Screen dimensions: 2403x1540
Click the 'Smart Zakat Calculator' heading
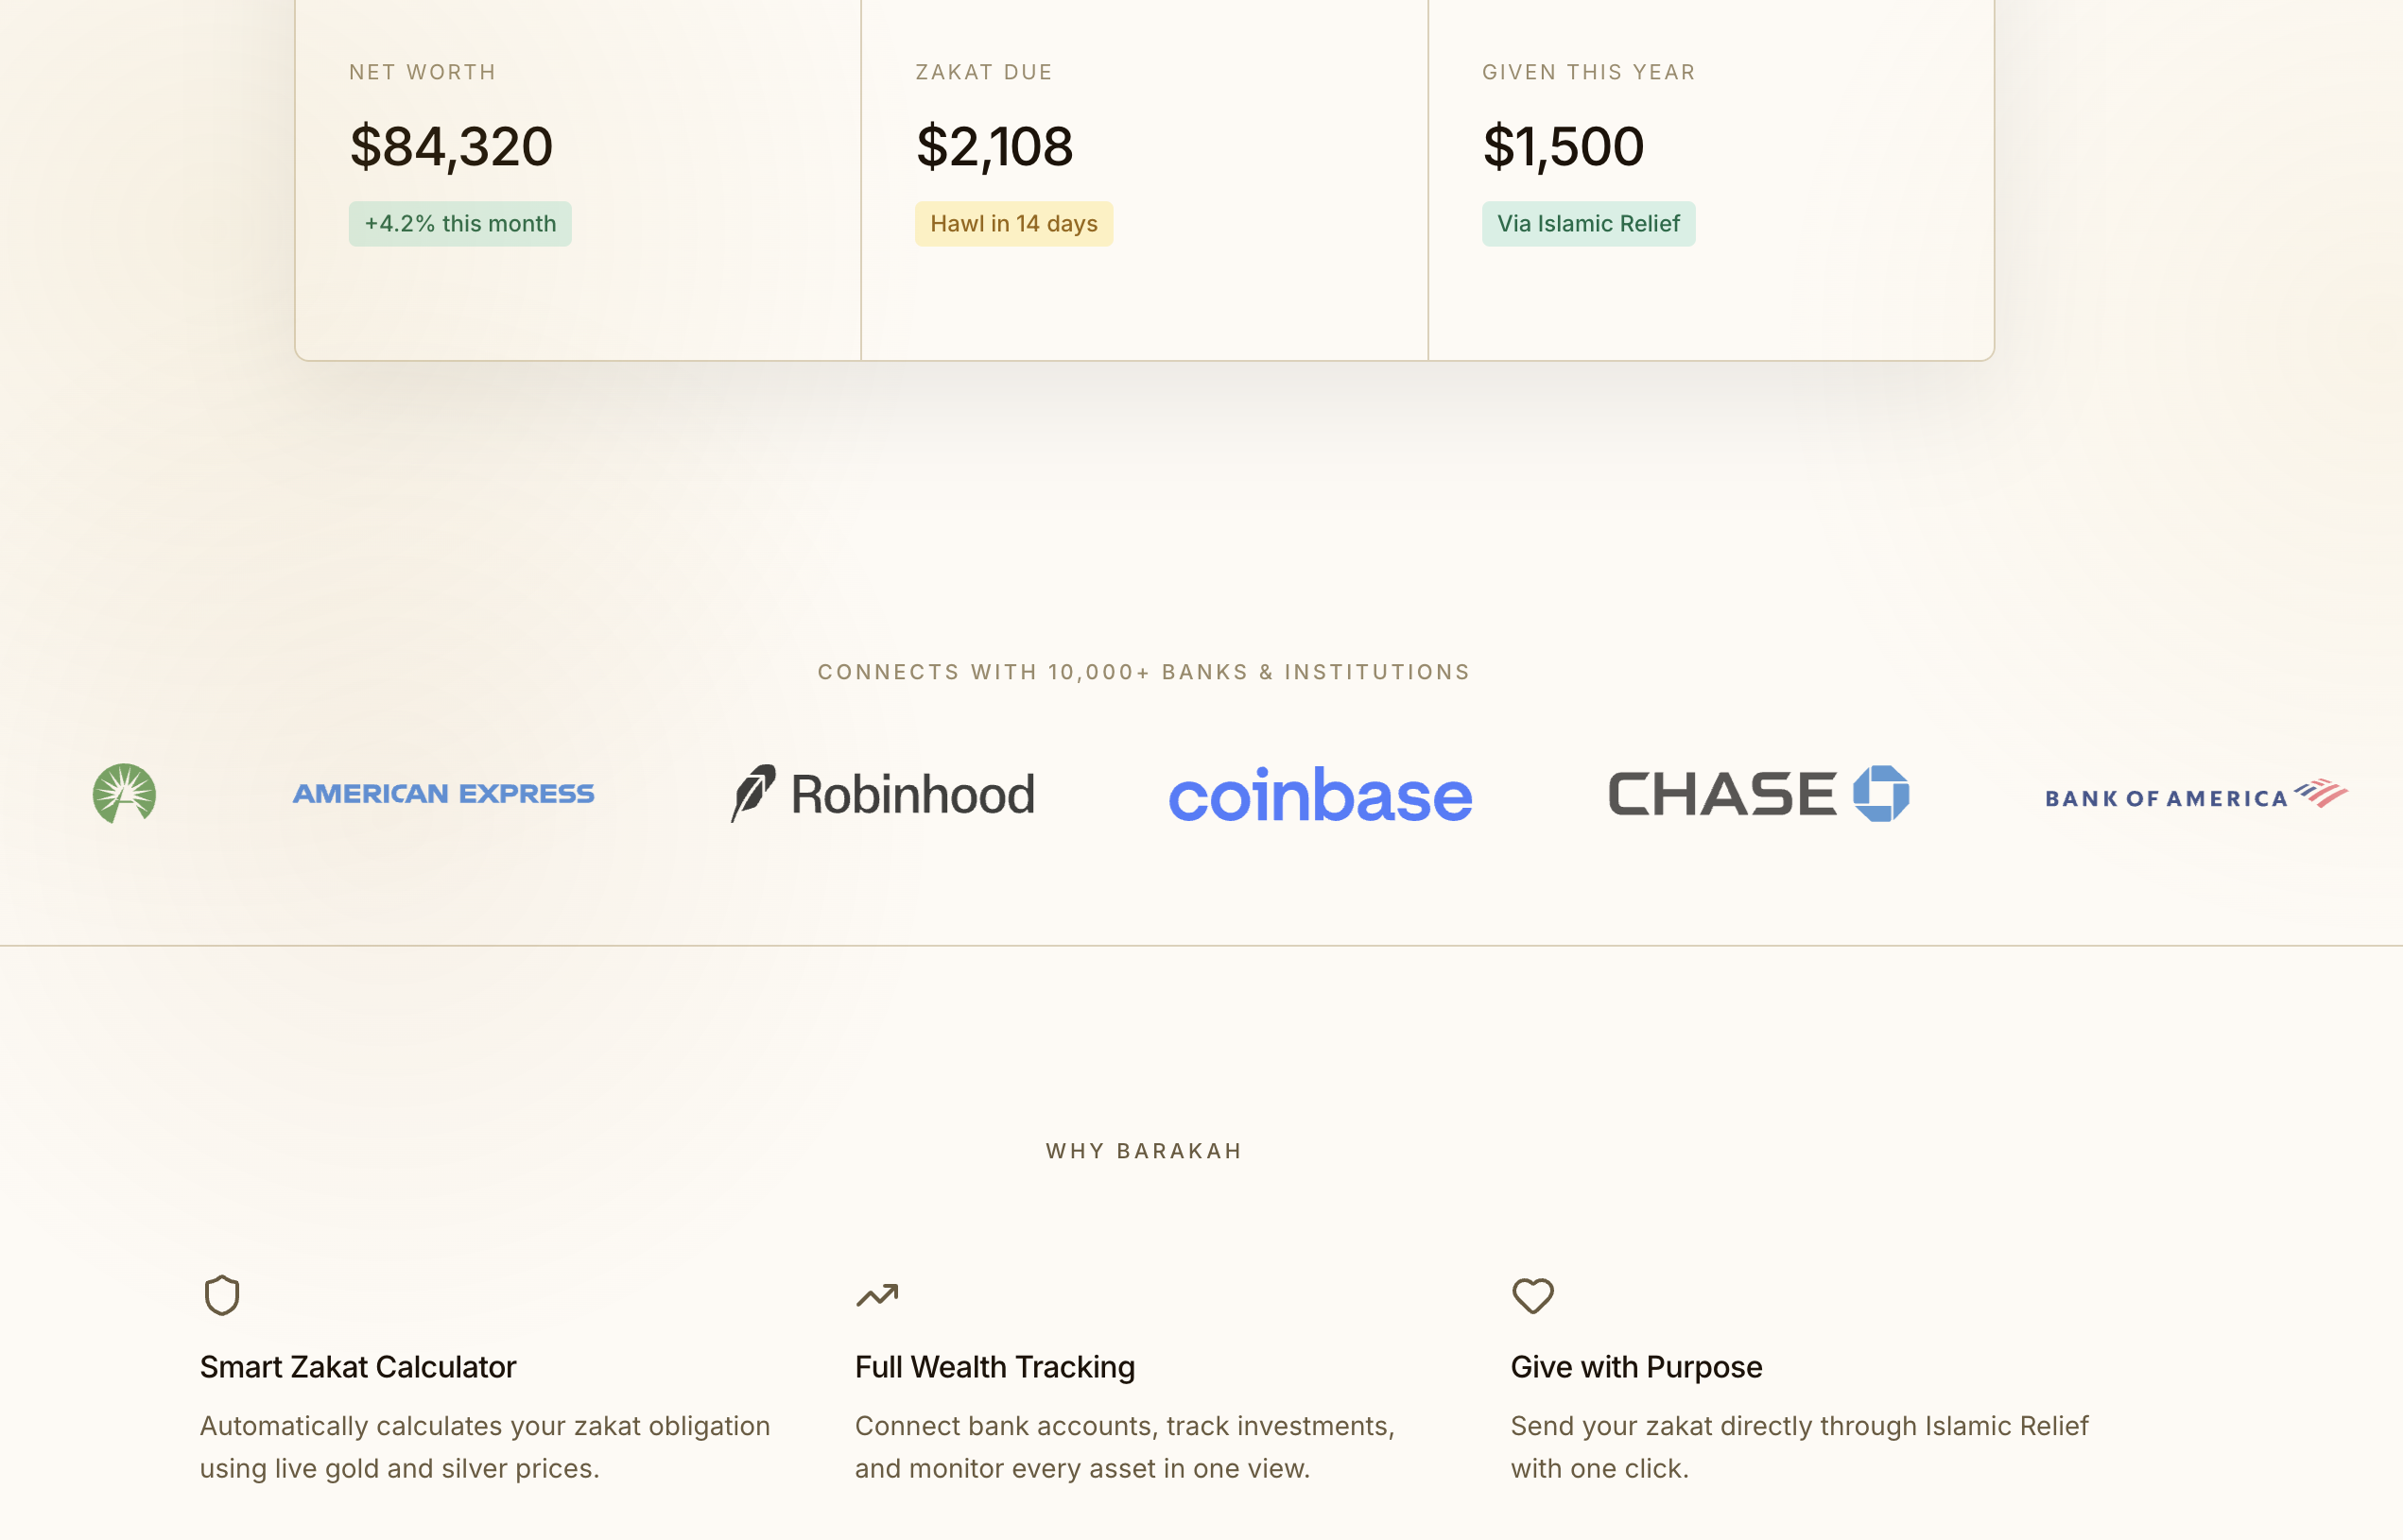click(x=358, y=1367)
